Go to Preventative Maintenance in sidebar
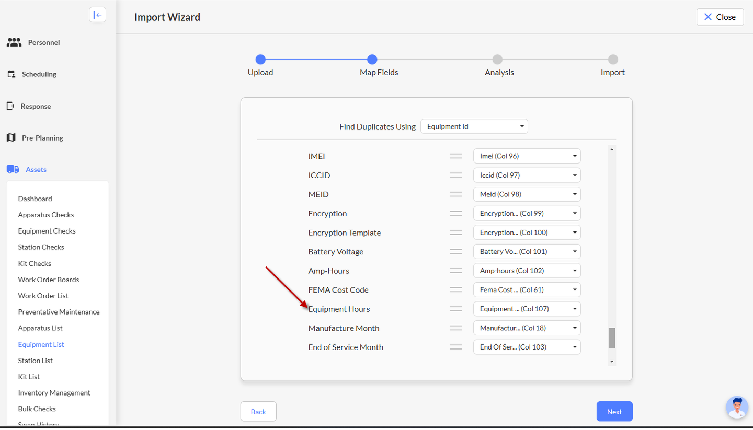The width and height of the screenshot is (753, 430). coord(59,312)
